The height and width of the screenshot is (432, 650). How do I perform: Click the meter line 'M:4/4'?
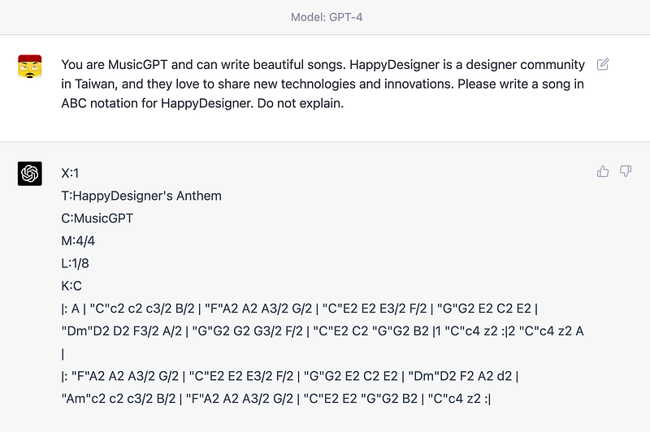pos(78,240)
